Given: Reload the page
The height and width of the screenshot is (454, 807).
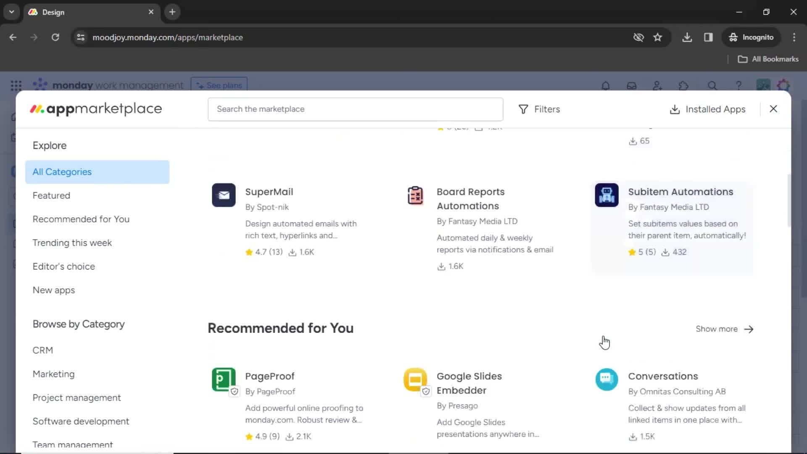Looking at the screenshot, I should coord(55,37).
